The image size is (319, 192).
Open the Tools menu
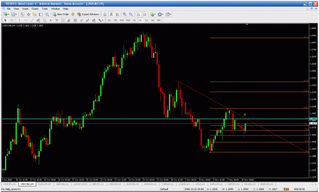45,9
